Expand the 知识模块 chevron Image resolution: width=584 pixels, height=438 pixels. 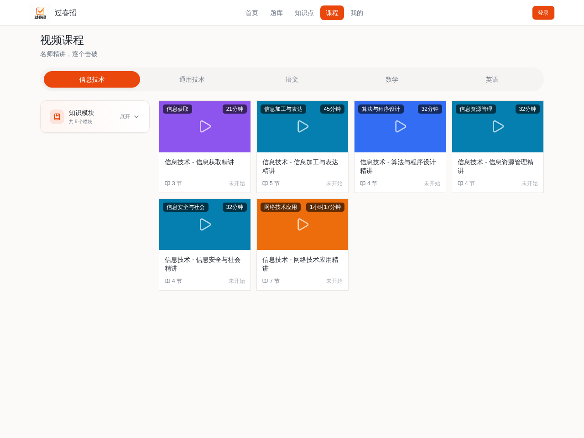pos(136,117)
